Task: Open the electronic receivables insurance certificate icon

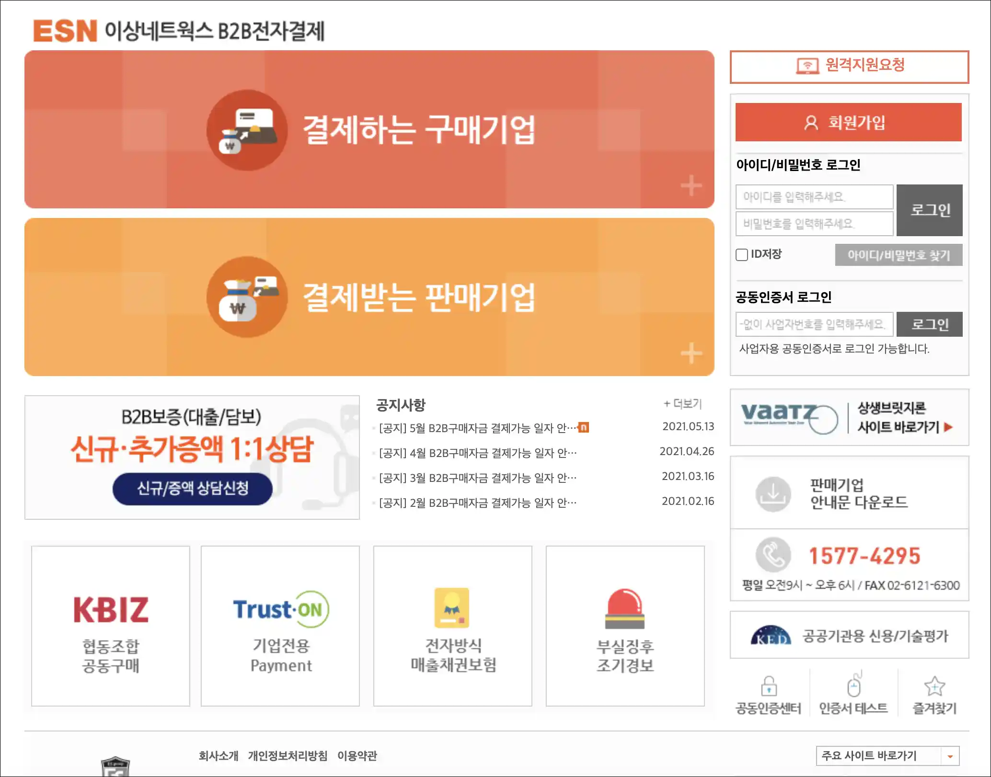Action: coord(452,608)
